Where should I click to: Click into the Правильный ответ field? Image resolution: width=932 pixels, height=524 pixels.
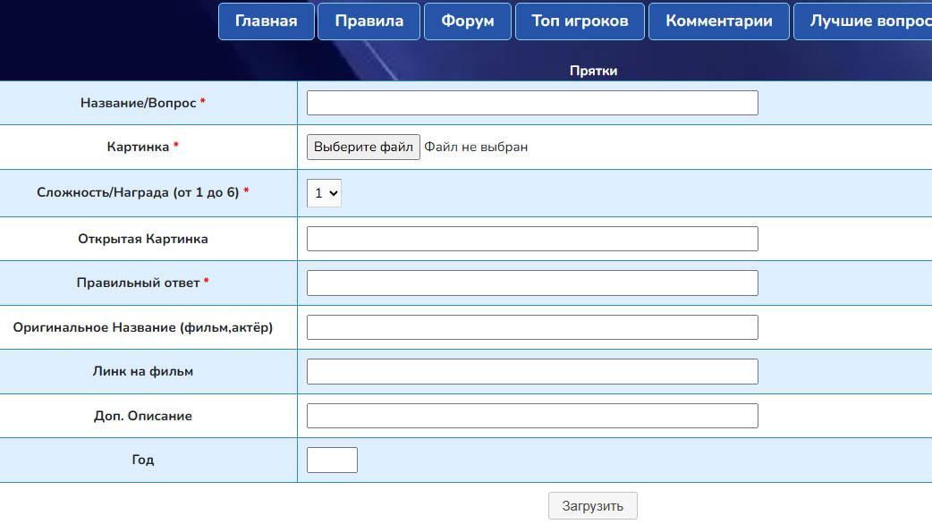tap(532, 283)
